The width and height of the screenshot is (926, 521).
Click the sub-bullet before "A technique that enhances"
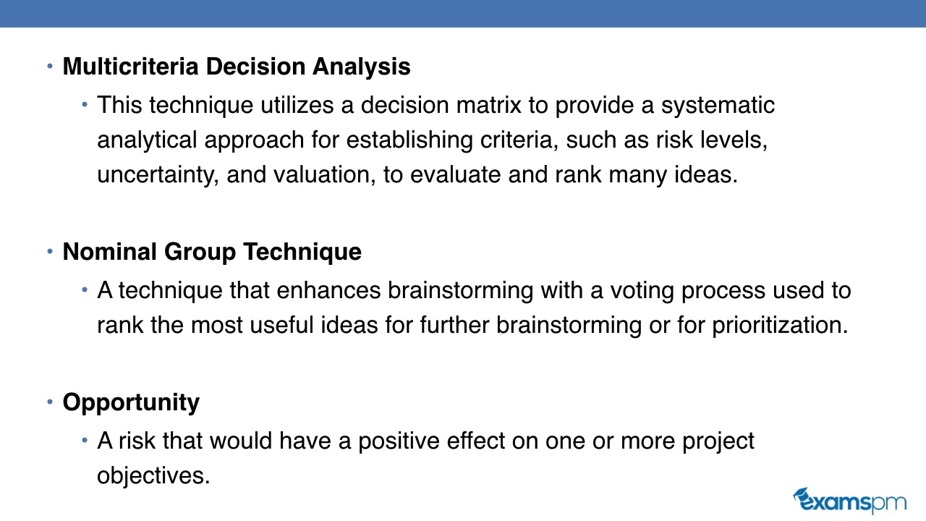(x=85, y=290)
